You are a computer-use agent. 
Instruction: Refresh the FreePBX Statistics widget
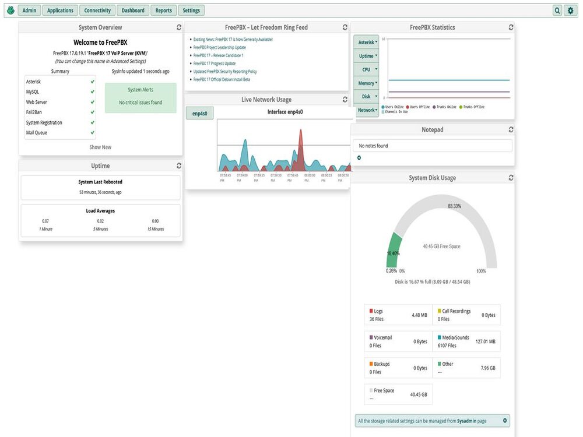point(511,27)
